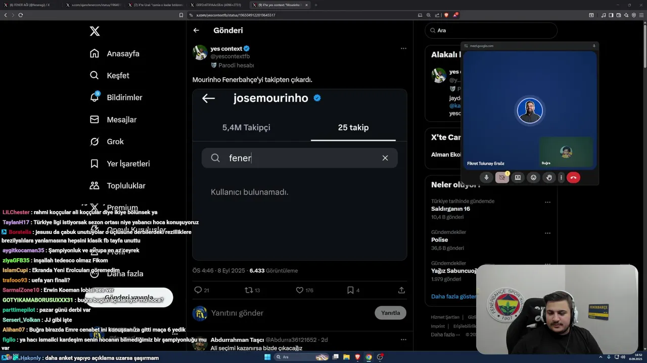Open OBS Studio from the taskbar

tap(380, 357)
